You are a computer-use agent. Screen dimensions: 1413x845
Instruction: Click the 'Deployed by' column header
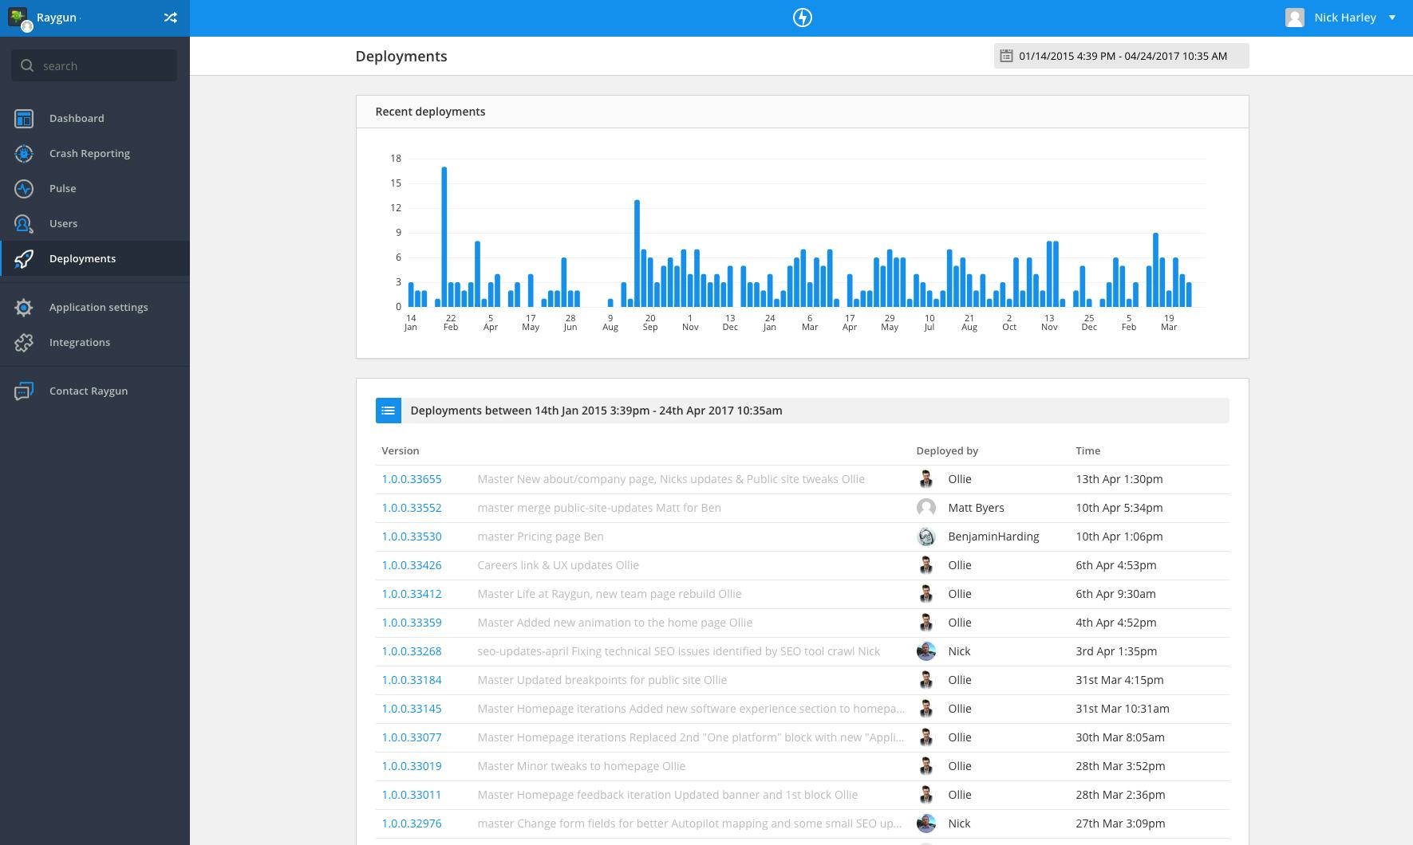(947, 450)
